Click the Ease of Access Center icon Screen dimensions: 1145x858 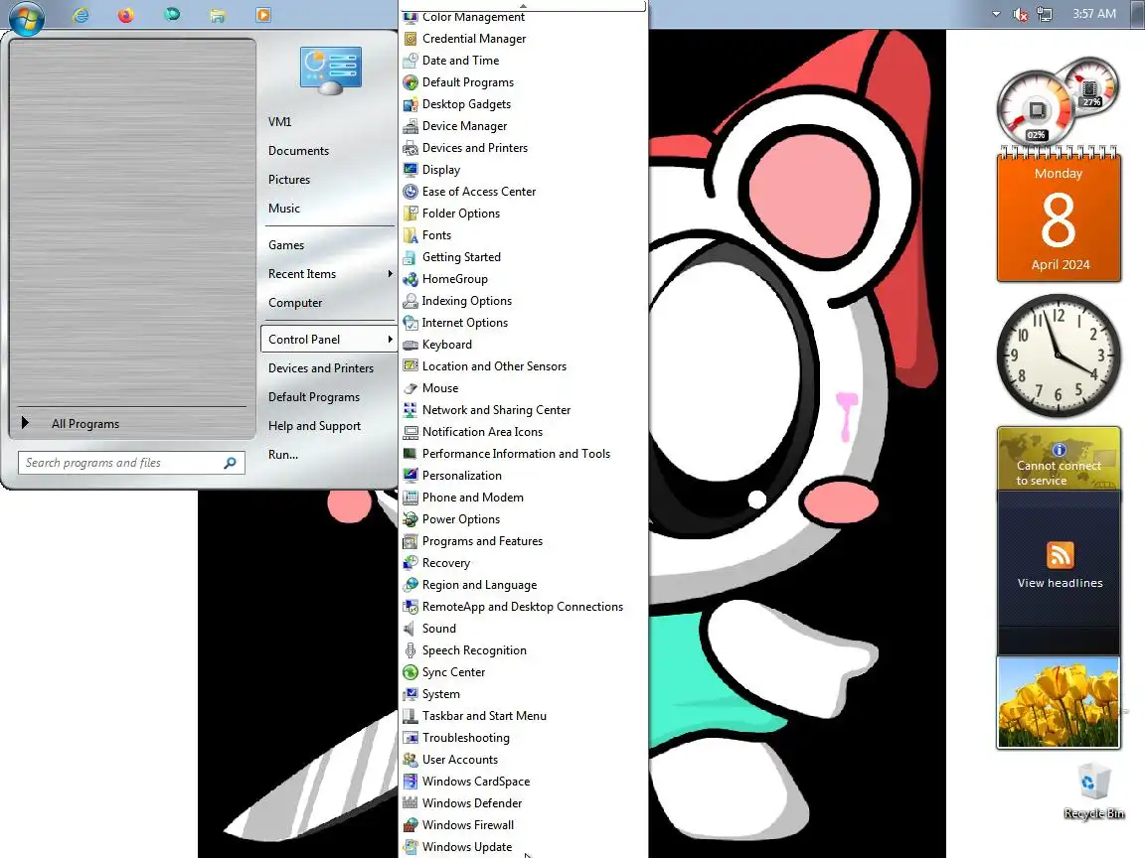click(x=410, y=192)
